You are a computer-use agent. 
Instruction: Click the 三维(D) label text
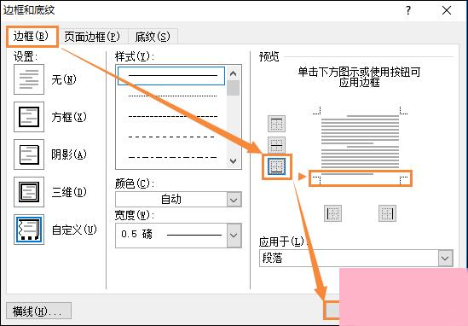coord(69,192)
